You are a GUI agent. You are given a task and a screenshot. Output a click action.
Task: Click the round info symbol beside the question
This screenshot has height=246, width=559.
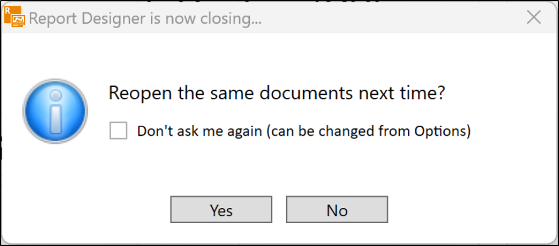55,111
